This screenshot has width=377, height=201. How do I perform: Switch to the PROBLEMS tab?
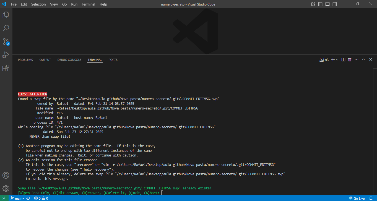25,60
